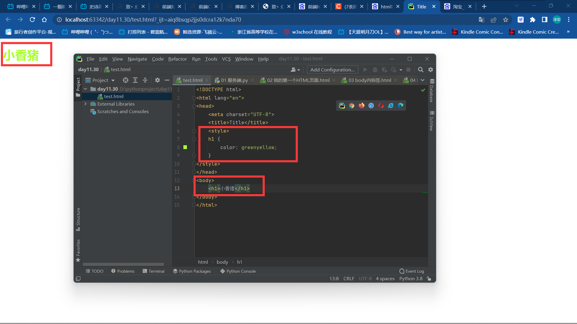The image size is (577, 324).
Task: Show hidden editor tabs dropdown
Action: [423, 80]
